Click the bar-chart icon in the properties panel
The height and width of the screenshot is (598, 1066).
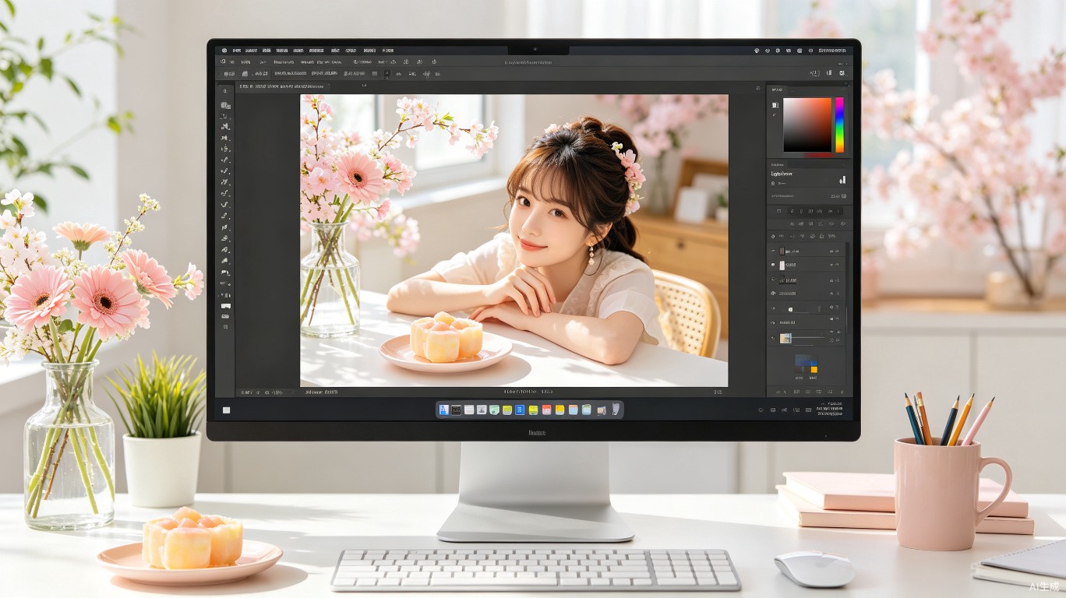click(842, 179)
